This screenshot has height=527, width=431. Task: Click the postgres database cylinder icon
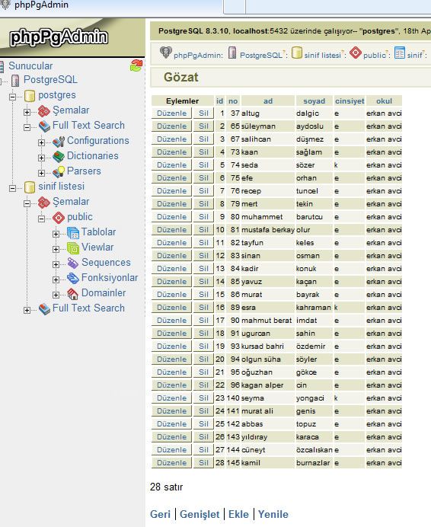[30, 96]
